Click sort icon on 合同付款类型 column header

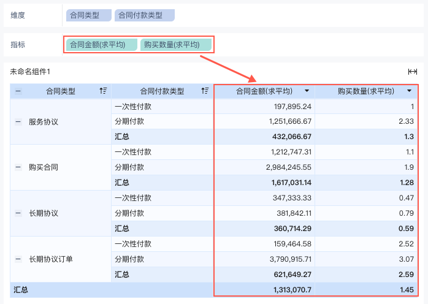click(x=205, y=91)
